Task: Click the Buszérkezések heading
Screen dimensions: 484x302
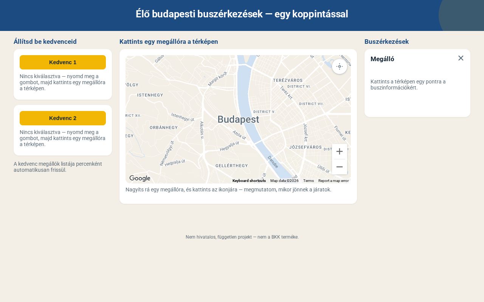Action: [x=386, y=42]
